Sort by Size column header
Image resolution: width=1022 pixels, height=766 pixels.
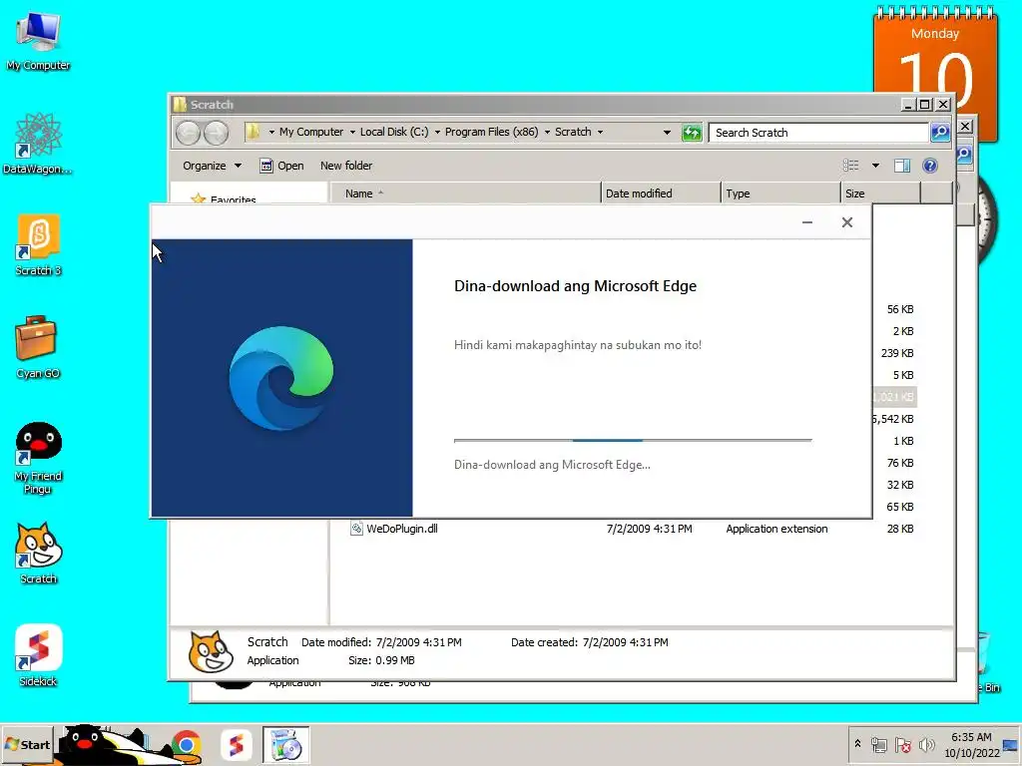(x=880, y=193)
